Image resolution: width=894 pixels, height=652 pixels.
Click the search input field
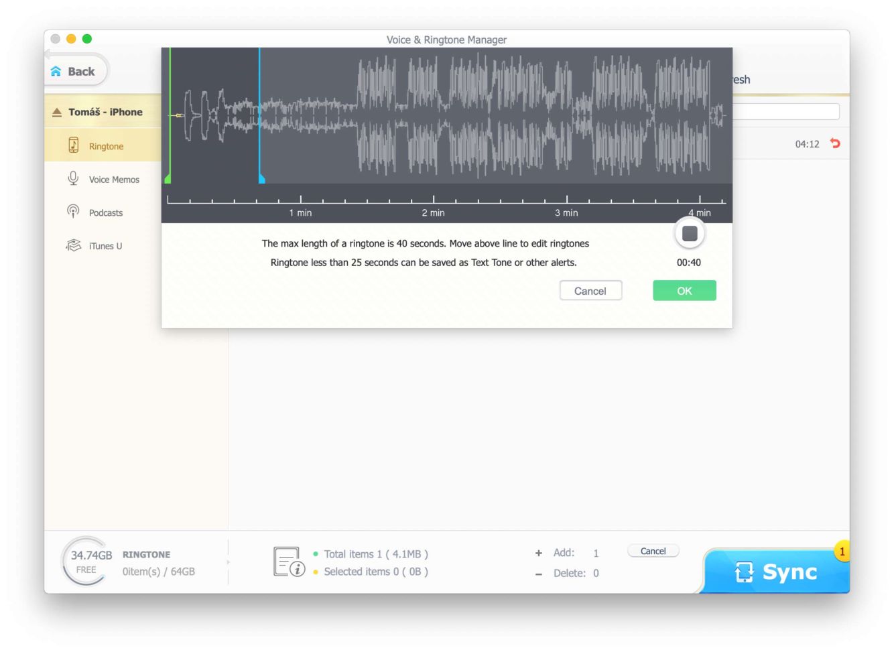[x=785, y=112]
